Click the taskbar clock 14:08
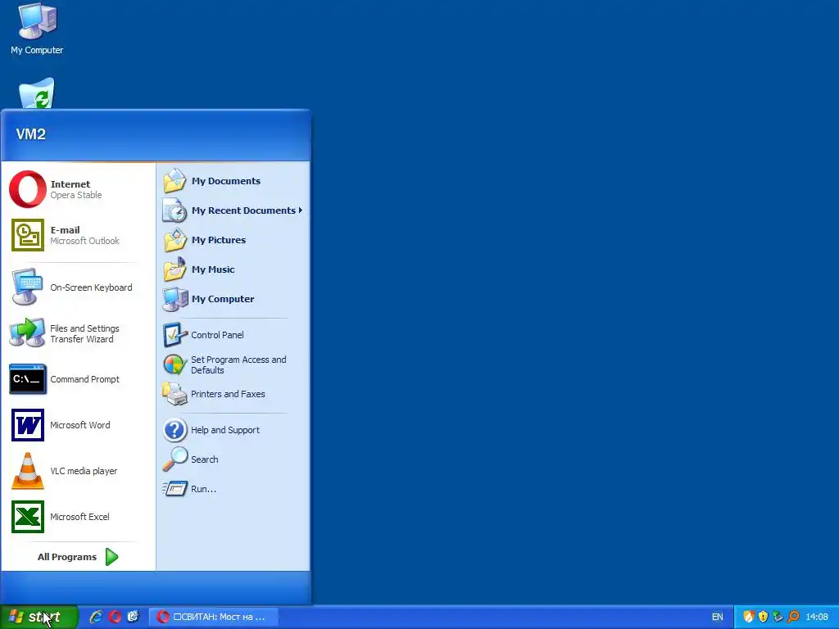This screenshot has width=839, height=629. pyautogui.click(x=817, y=617)
